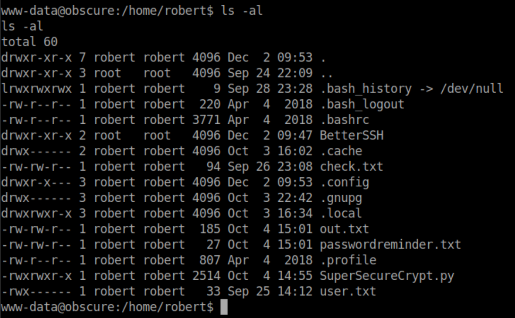Select the .bash_logout filename

point(362,104)
